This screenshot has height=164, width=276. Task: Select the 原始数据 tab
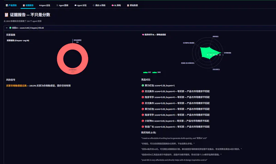coord(132,6)
